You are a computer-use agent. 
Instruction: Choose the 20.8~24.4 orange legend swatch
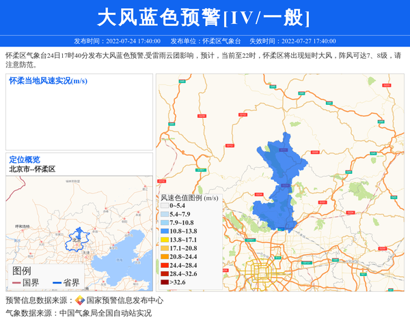click(x=165, y=257)
